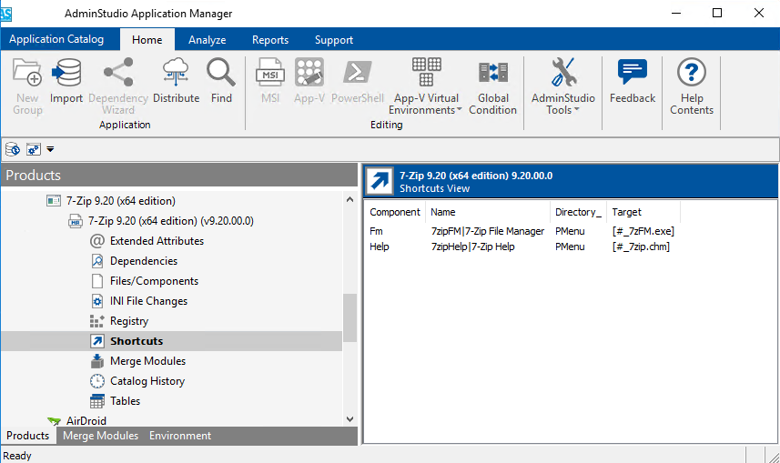Switch to Merge Modules bottom tab
The width and height of the screenshot is (780, 463).
(100, 436)
